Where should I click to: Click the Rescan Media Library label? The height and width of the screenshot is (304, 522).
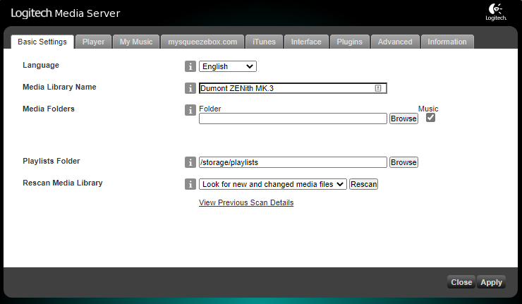click(x=63, y=183)
